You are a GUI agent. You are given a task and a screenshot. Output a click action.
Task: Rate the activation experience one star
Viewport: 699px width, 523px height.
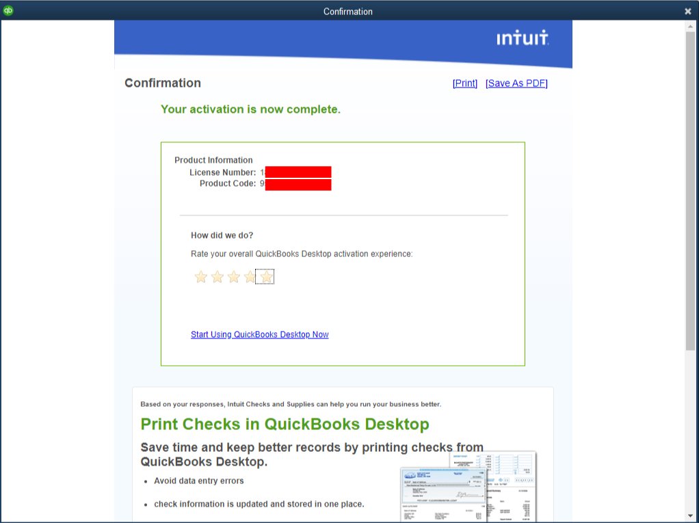200,277
